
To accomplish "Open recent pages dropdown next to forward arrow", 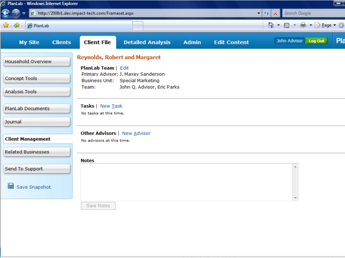I will 24,13.
